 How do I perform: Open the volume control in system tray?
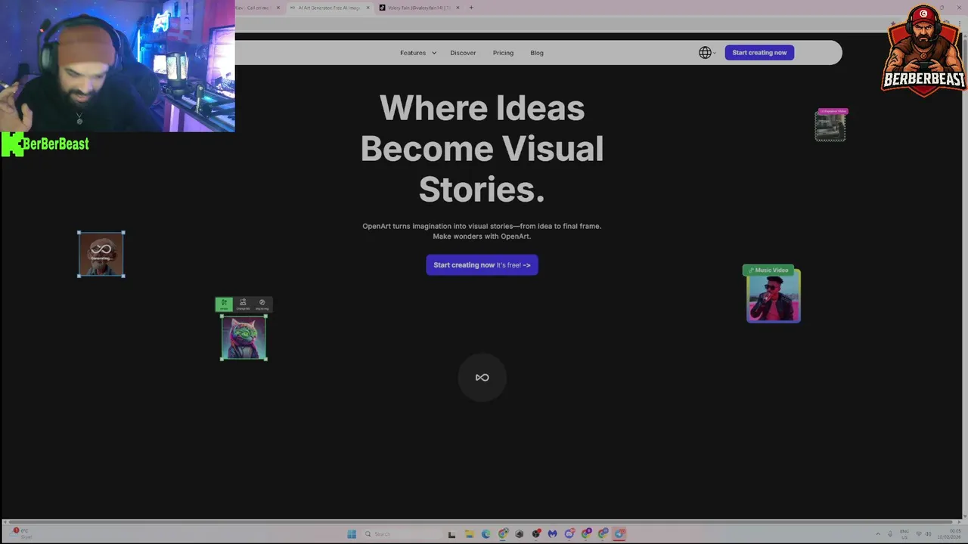click(x=929, y=534)
